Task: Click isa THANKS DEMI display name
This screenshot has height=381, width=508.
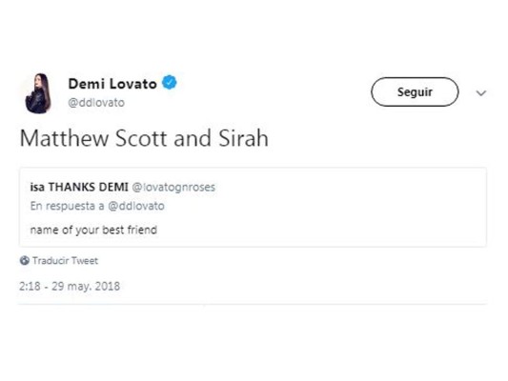Action: 79,187
